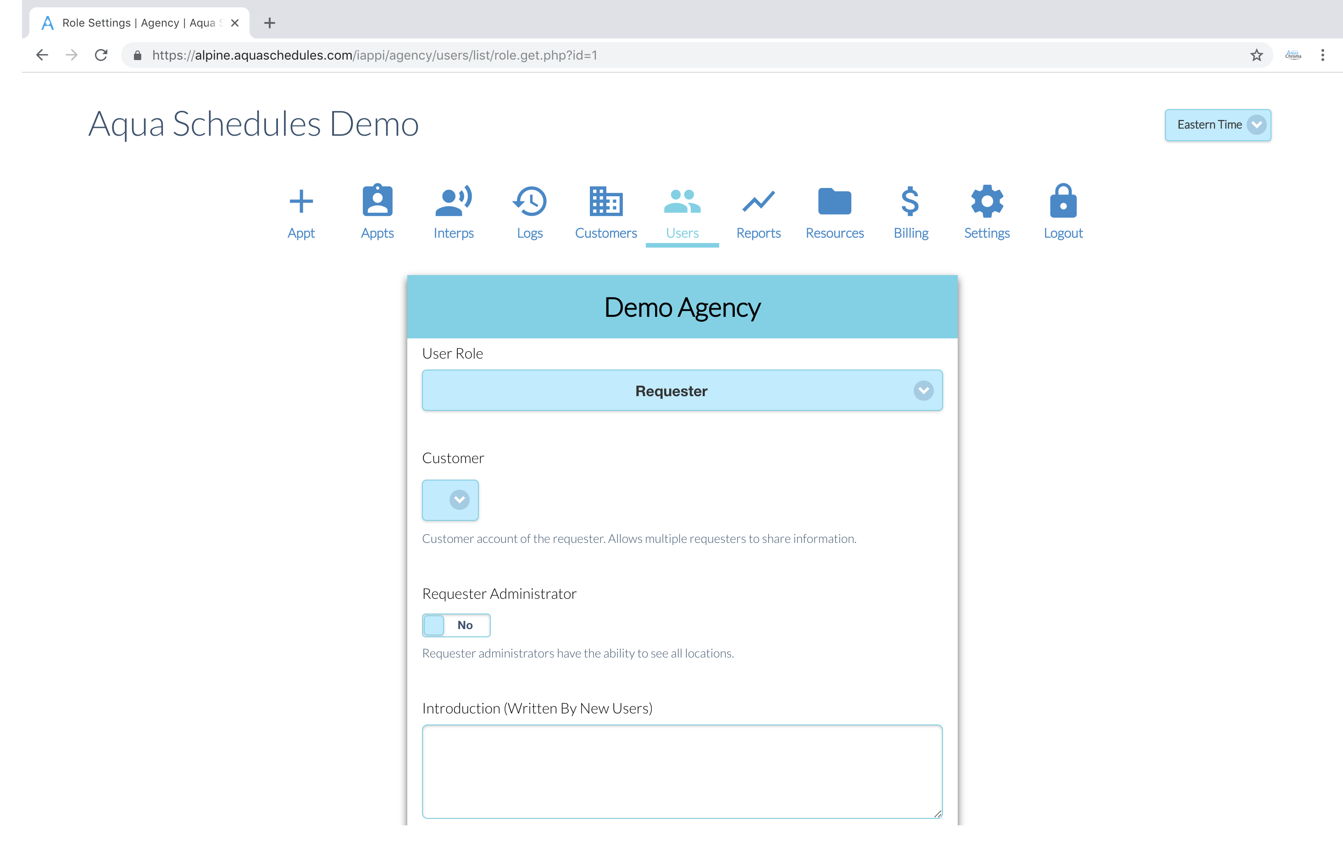This screenshot has height=851, width=1343.
Task: Open the Resources folder icon
Action: coord(834,201)
